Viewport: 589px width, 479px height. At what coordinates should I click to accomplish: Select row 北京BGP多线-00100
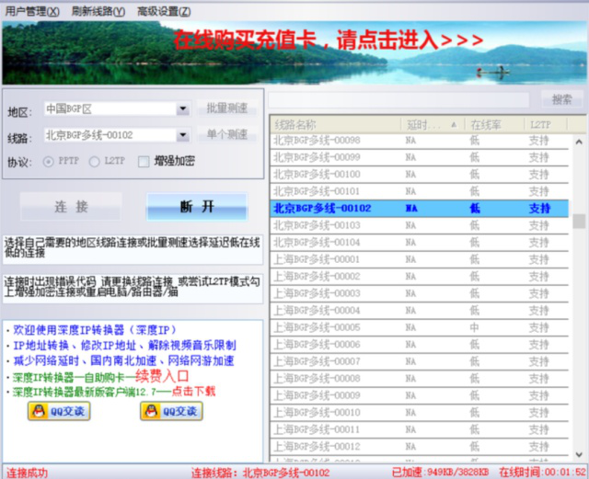420,175
